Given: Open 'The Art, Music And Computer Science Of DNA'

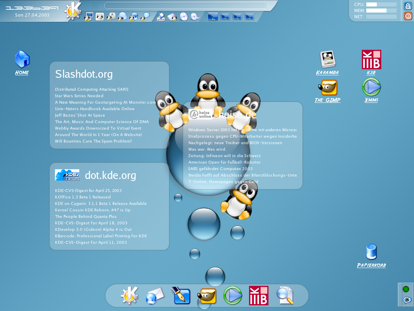Looking at the screenshot, I should 101,121.
